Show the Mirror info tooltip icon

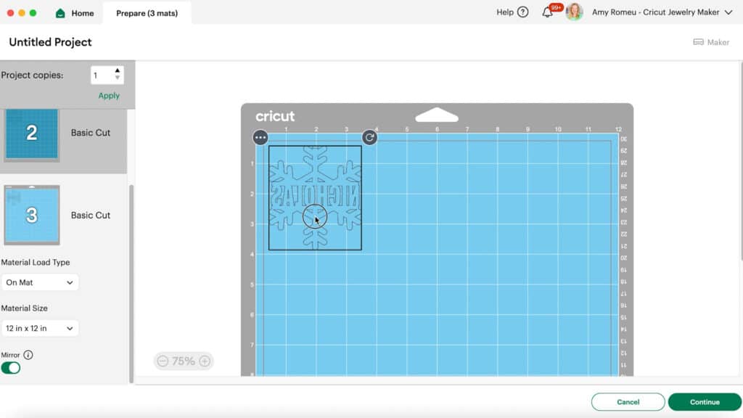pos(28,355)
